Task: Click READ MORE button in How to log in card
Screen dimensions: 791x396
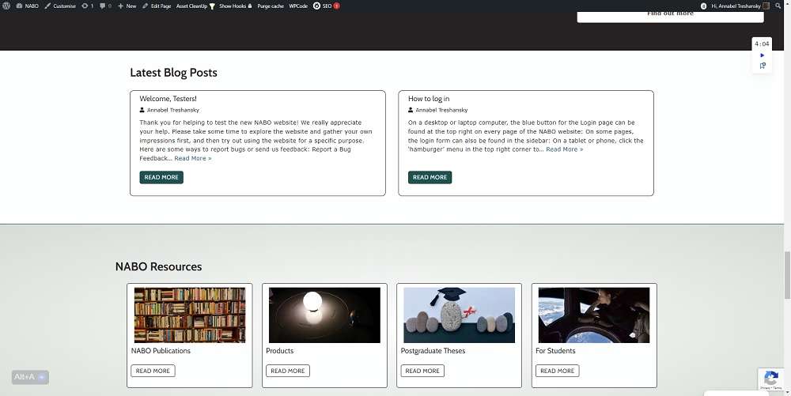Action: coord(430,177)
